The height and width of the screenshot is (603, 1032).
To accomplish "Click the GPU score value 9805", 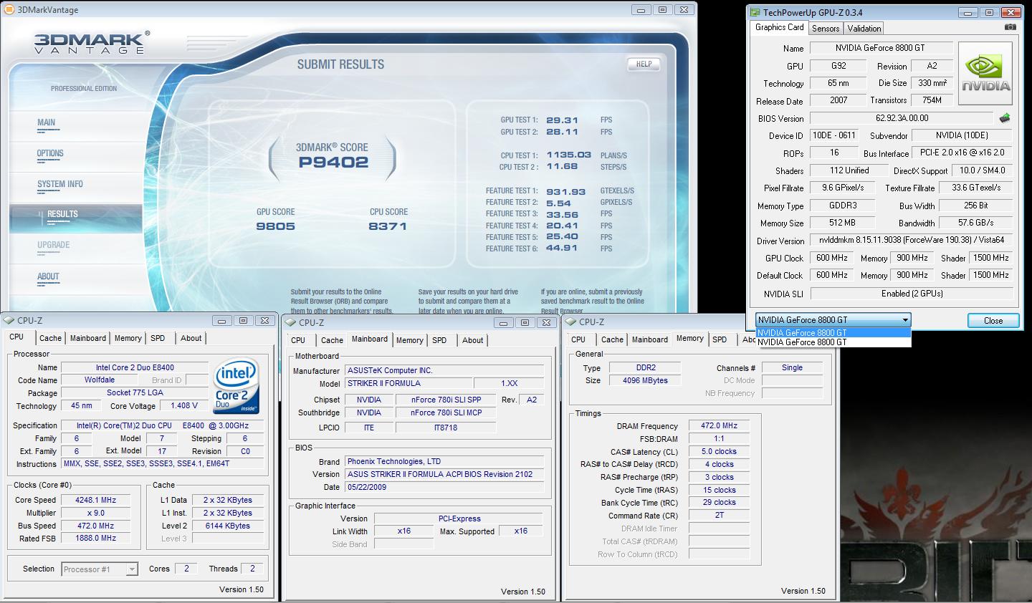I will pos(275,226).
